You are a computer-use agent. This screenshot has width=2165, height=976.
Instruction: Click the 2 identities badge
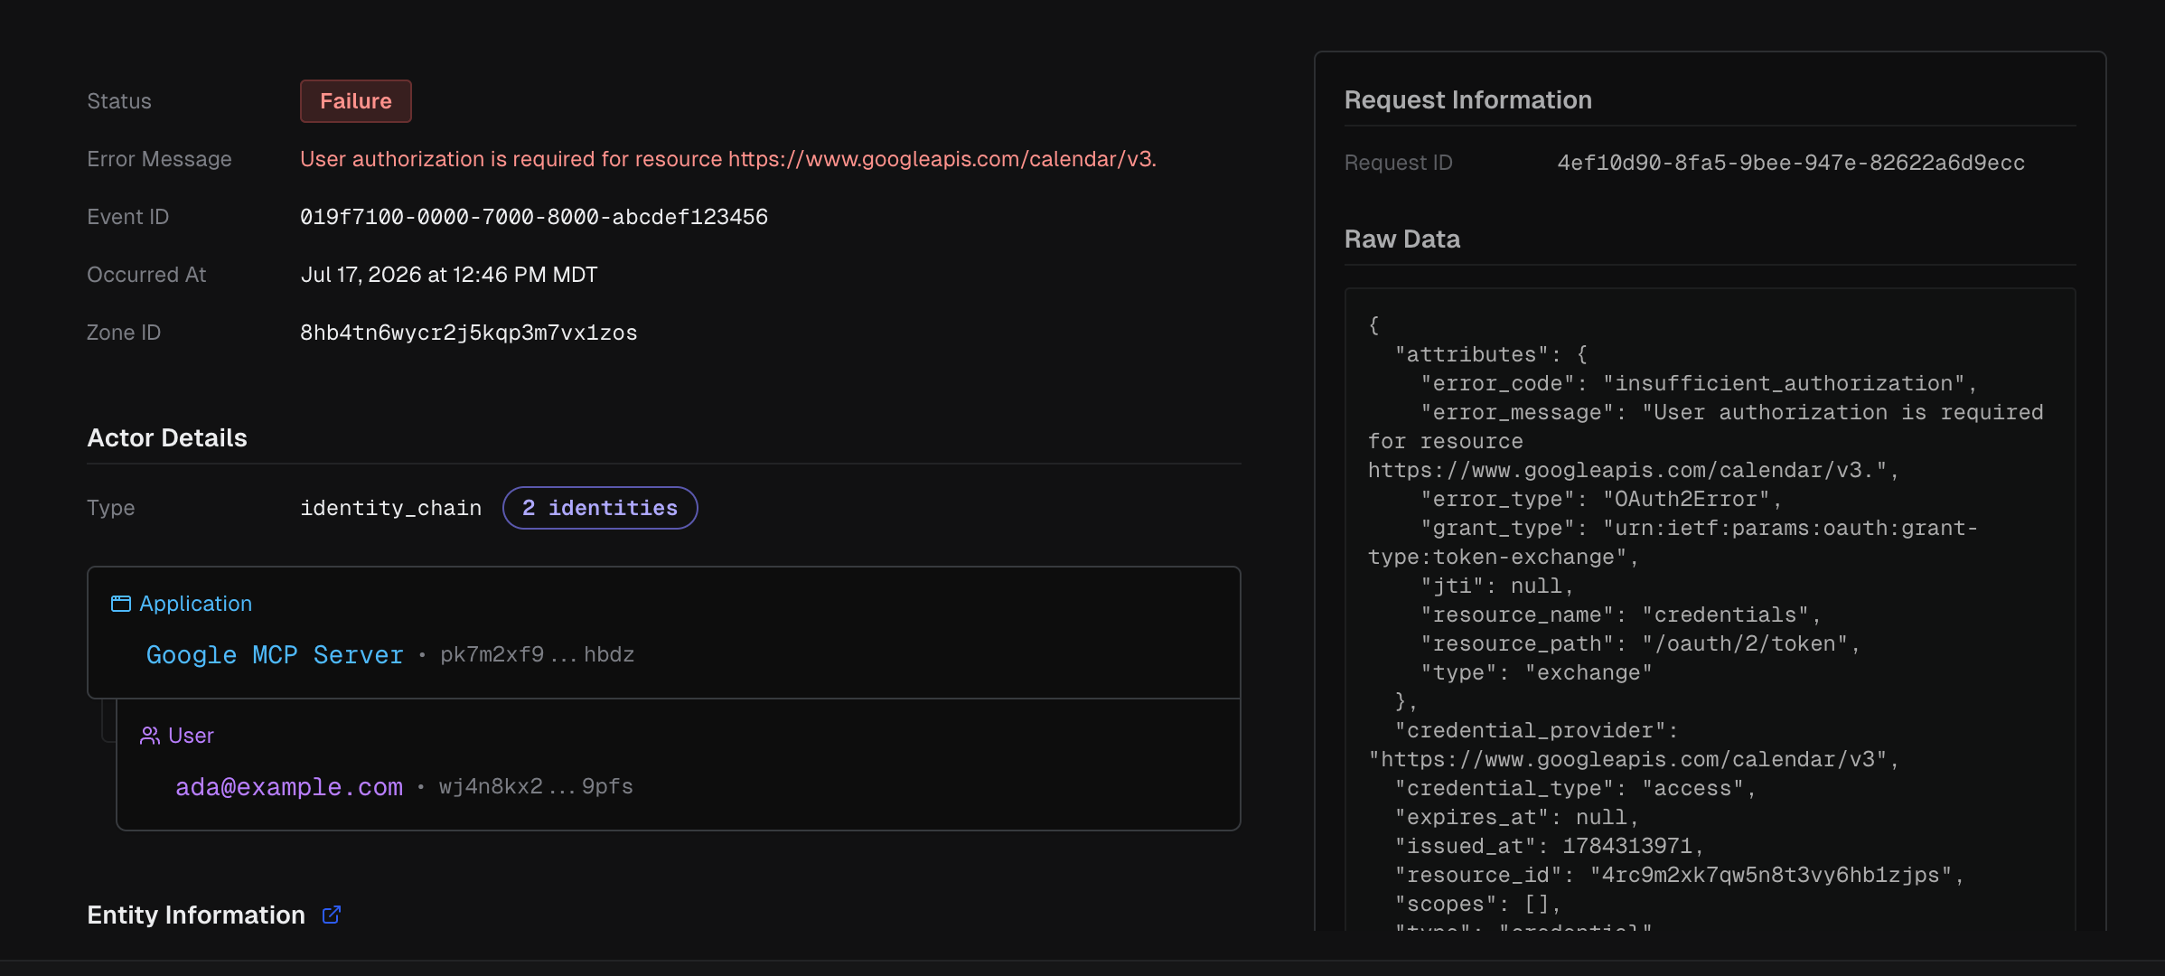point(600,508)
